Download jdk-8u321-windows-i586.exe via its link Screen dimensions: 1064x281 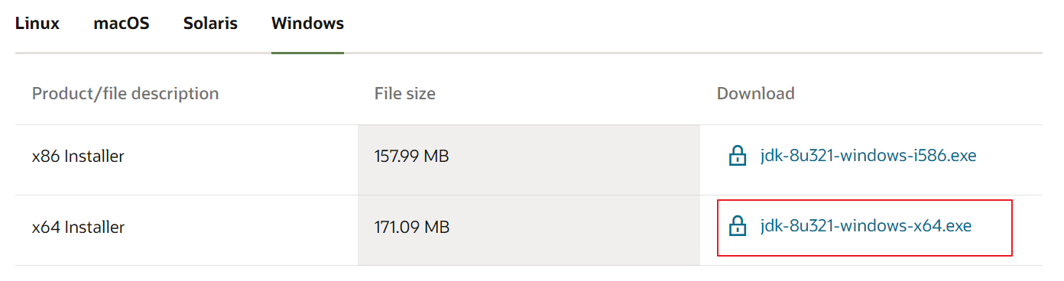tap(868, 156)
